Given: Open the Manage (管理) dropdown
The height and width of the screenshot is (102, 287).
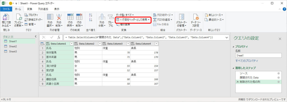Looking at the screenshot, I should coord(30,24).
